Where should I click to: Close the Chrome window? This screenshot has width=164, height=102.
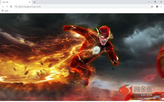(161, 2)
